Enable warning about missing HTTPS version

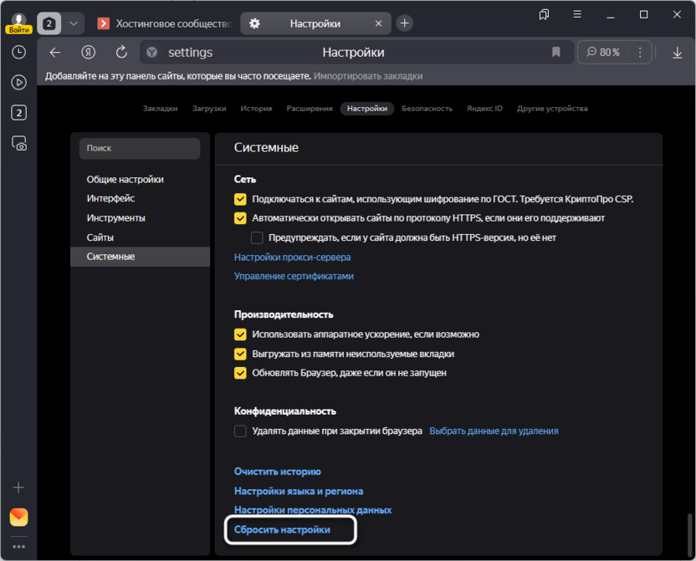[x=257, y=237]
